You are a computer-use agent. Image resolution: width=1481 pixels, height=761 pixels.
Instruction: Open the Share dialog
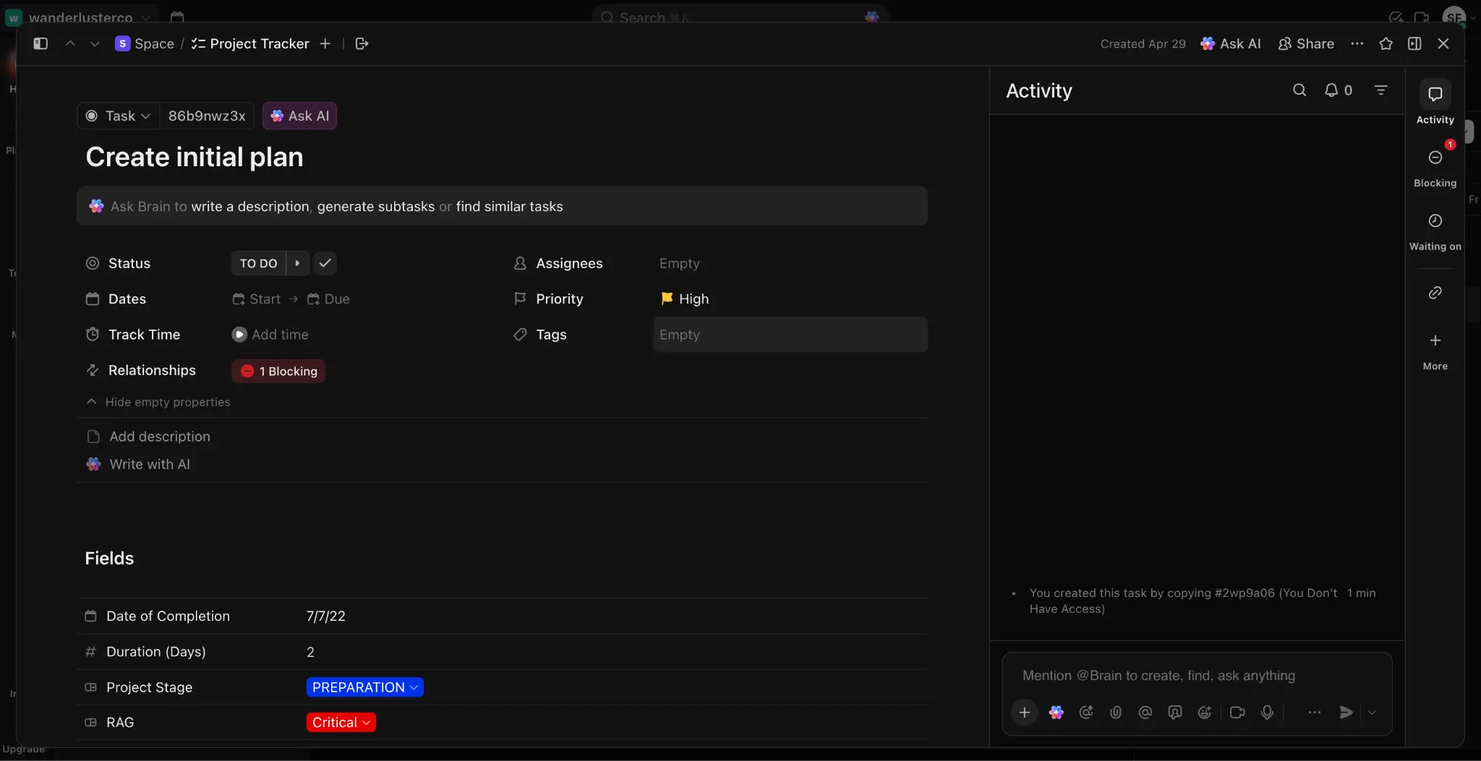click(1306, 43)
